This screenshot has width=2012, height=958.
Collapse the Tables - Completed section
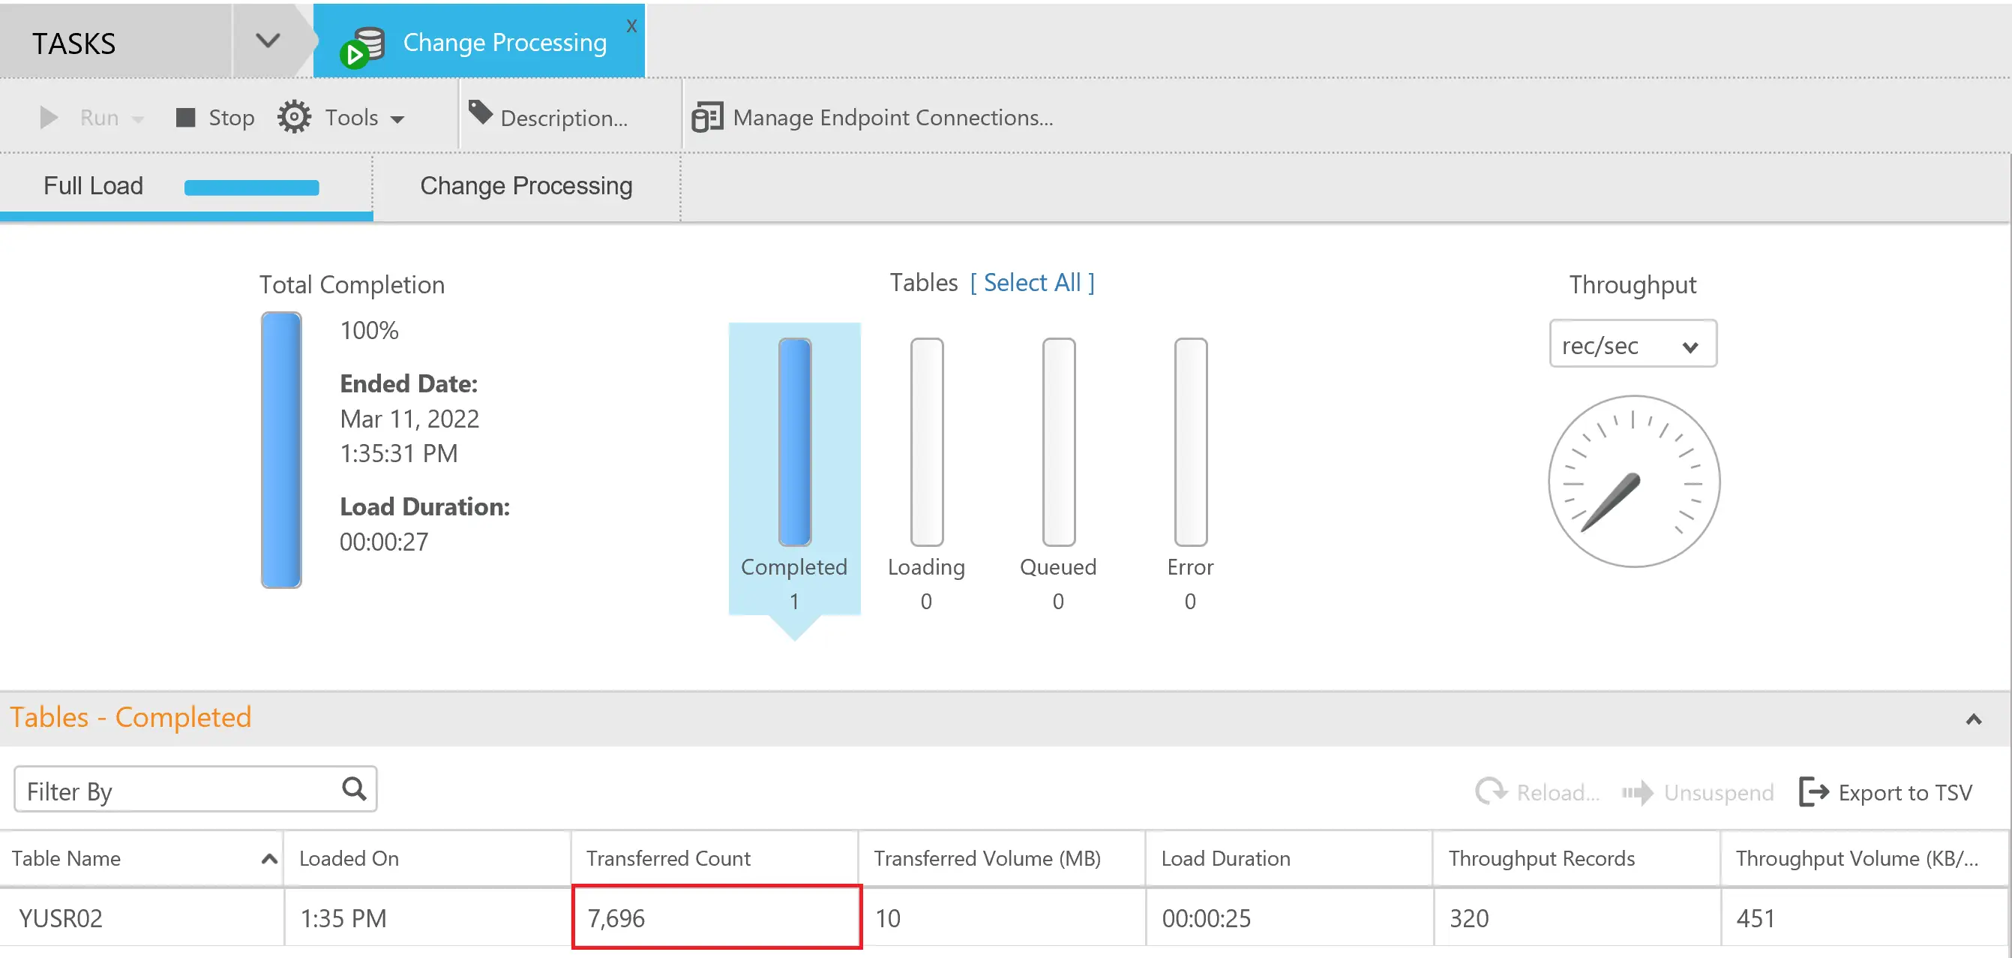[x=1973, y=719]
